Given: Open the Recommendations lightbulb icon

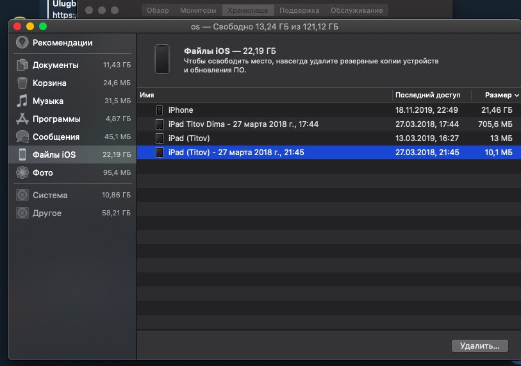Looking at the screenshot, I should (22, 42).
